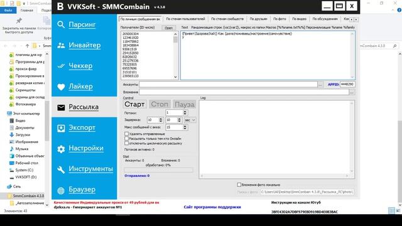Adjust first Задержка spinner value
Image resolution: width=402 pixels, height=226 pixels.
[161, 120]
